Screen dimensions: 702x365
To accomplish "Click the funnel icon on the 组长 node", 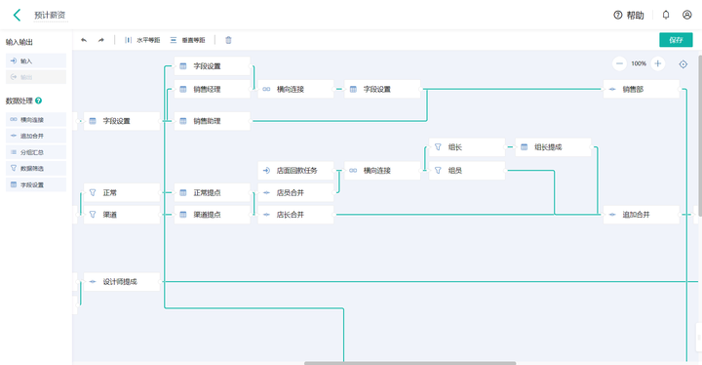I will coord(438,147).
